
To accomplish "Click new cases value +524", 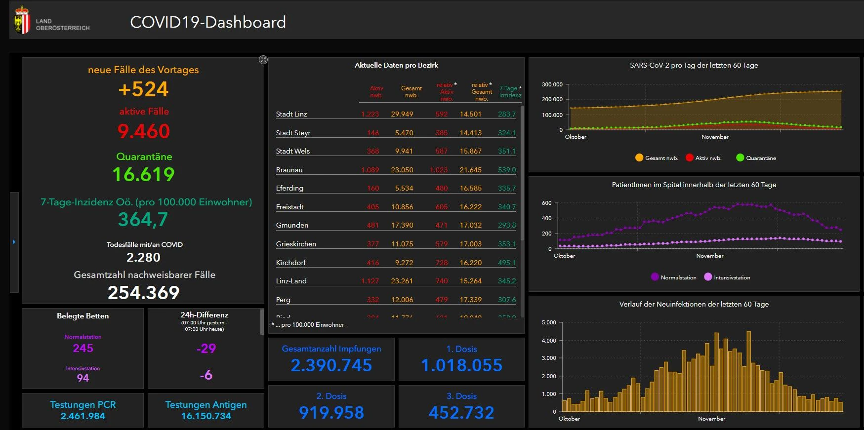I will coord(143,89).
